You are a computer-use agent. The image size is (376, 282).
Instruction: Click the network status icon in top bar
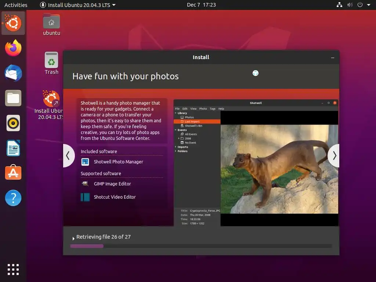pos(339,5)
